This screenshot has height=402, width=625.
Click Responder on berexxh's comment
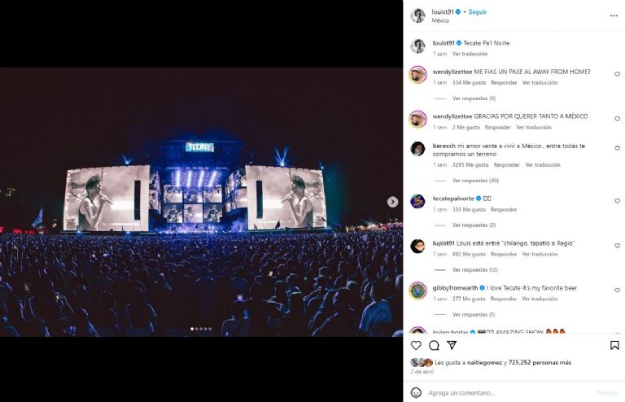click(506, 164)
